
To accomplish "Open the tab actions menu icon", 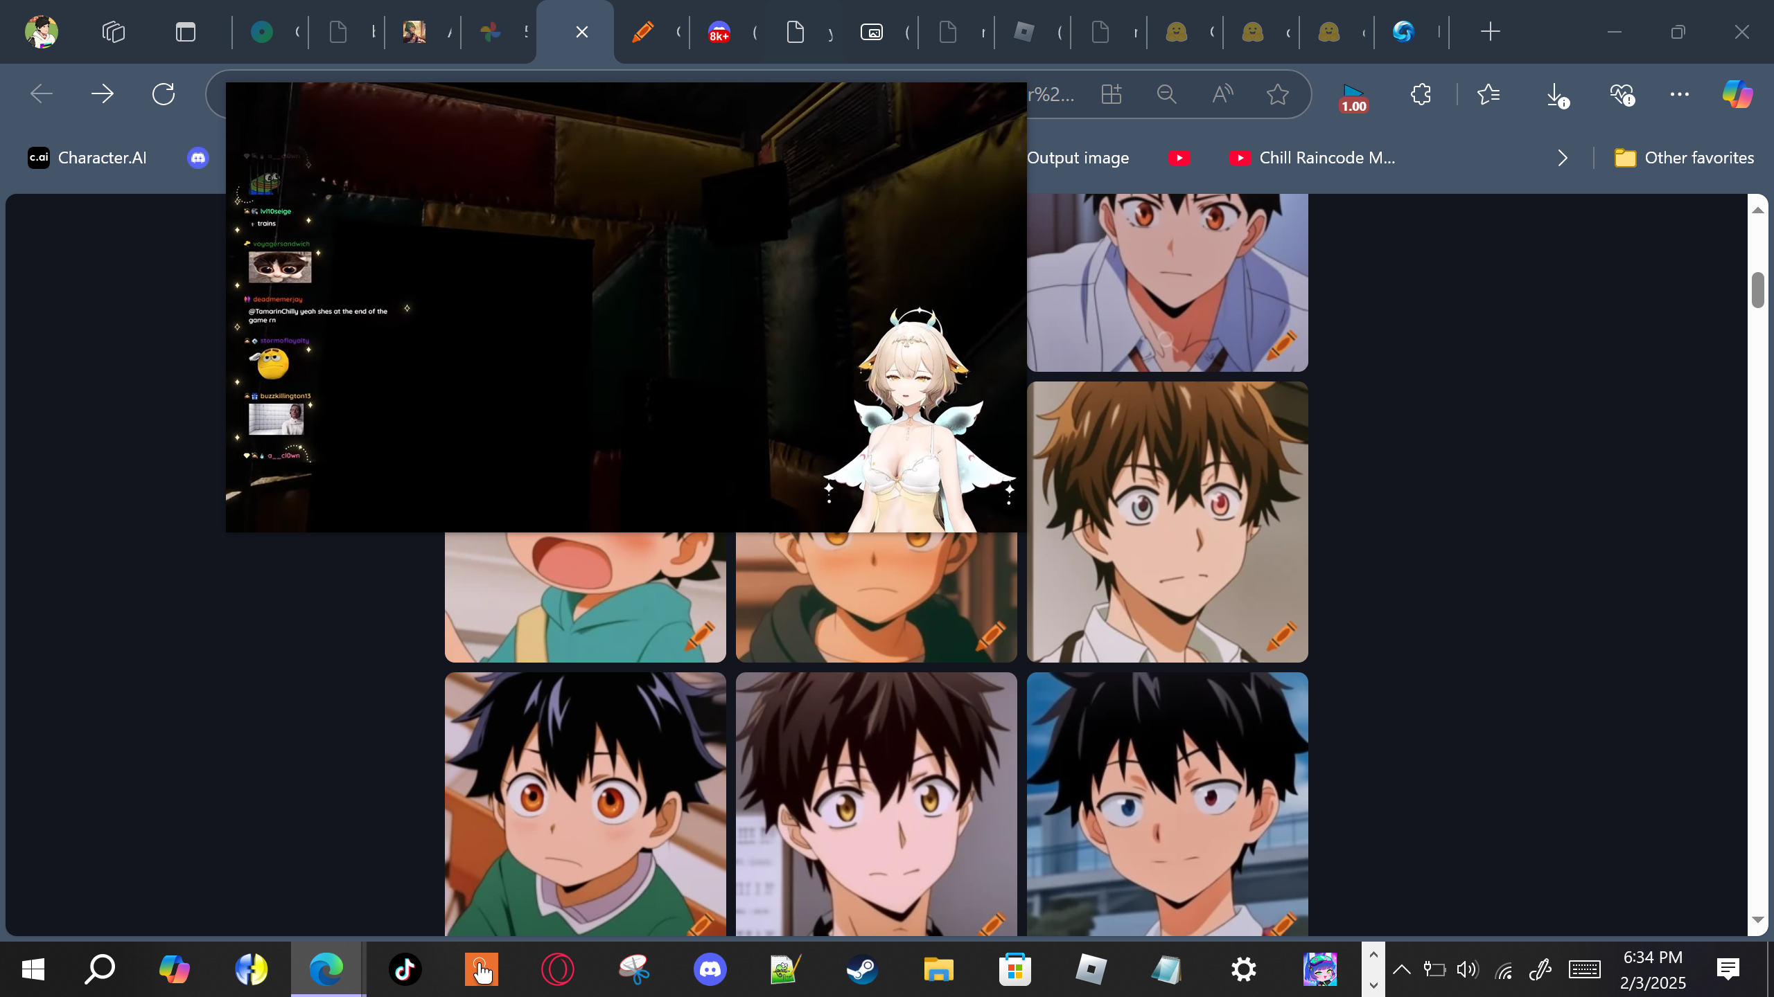I will (x=186, y=32).
